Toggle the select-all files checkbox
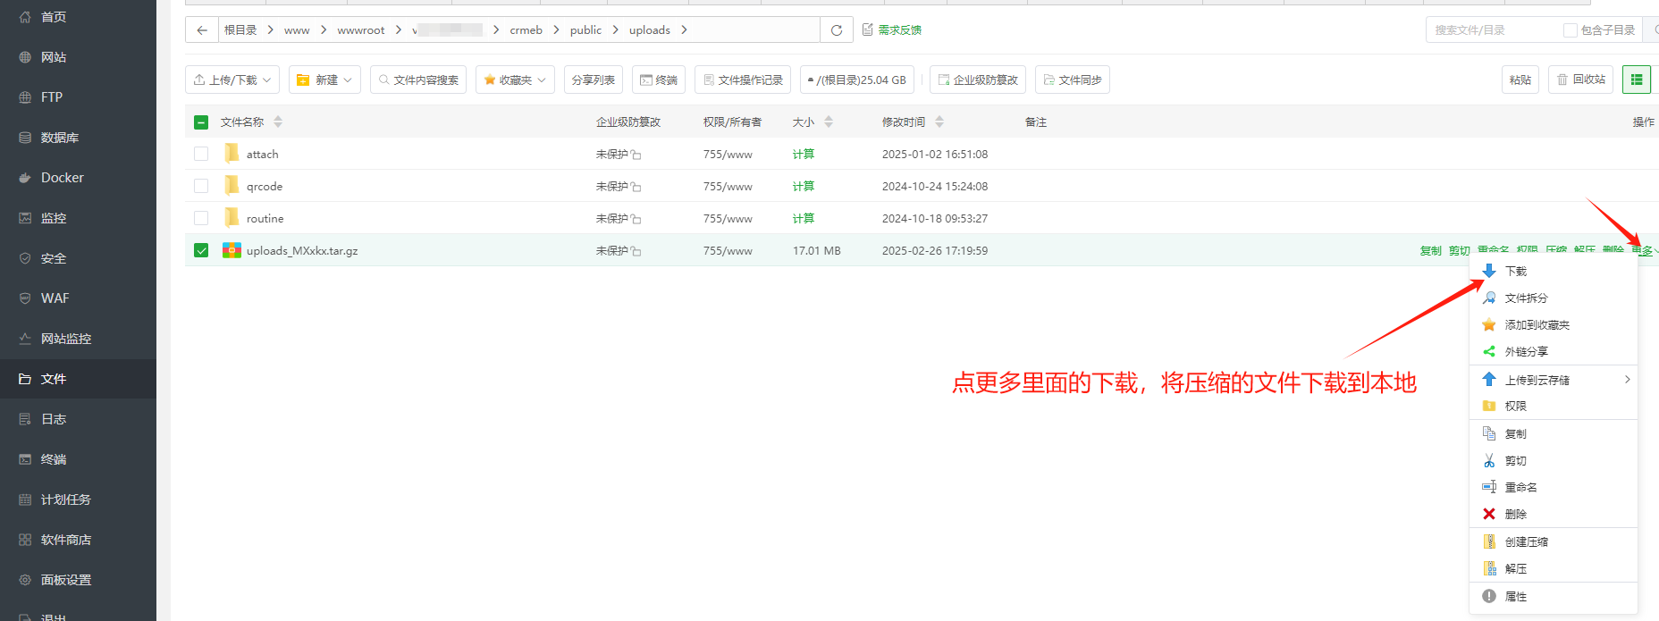The image size is (1659, 621). (x=201, y=122)
